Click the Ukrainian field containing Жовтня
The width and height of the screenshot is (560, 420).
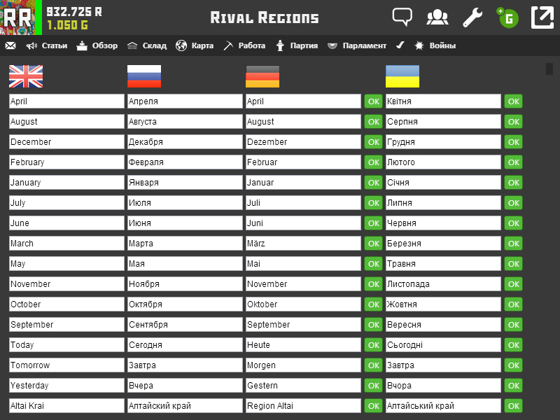[x=443, y=304]
